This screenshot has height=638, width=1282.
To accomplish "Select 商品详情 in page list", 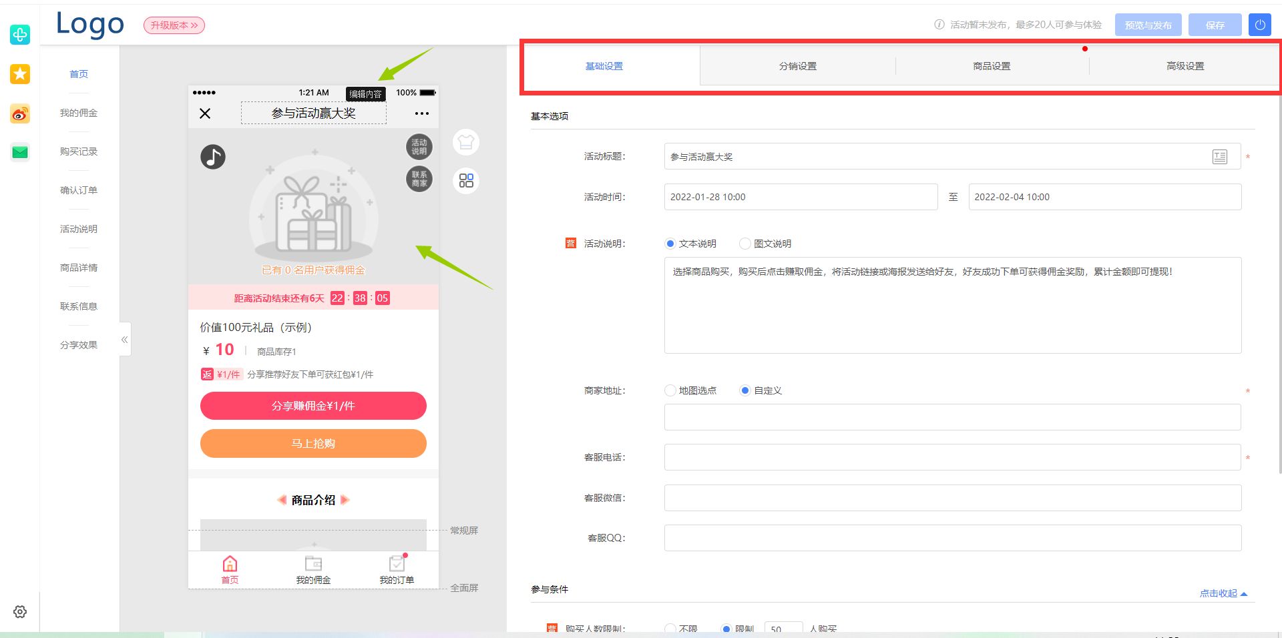I will (x=79, y=268).
